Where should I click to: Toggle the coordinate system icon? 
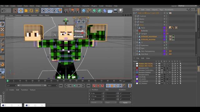click(x=59, y=11)
